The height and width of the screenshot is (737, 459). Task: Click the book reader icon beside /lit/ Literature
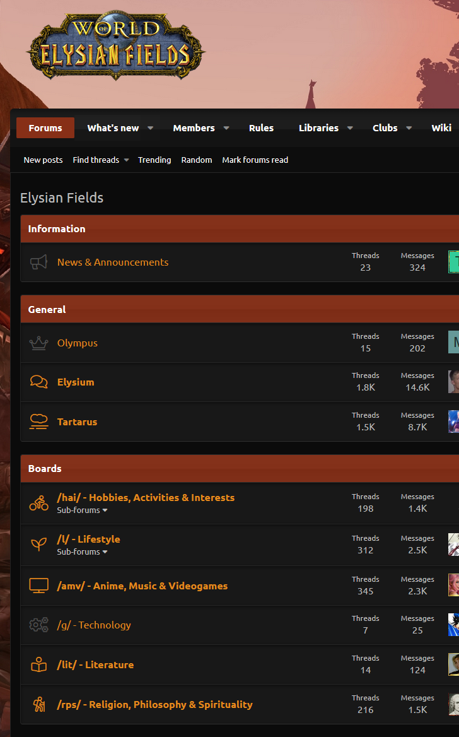point(39,664)
